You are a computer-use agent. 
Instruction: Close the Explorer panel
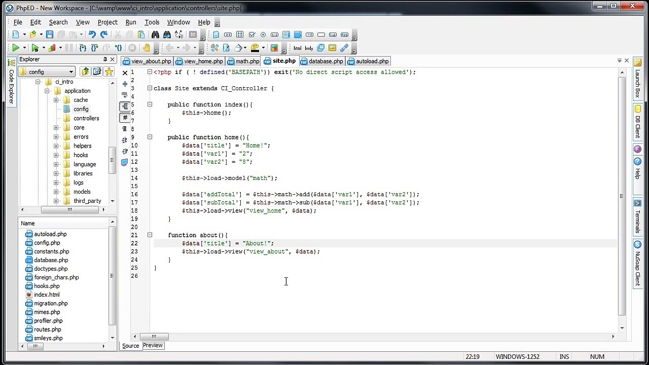pyautogui.click(x=113, y=59)
